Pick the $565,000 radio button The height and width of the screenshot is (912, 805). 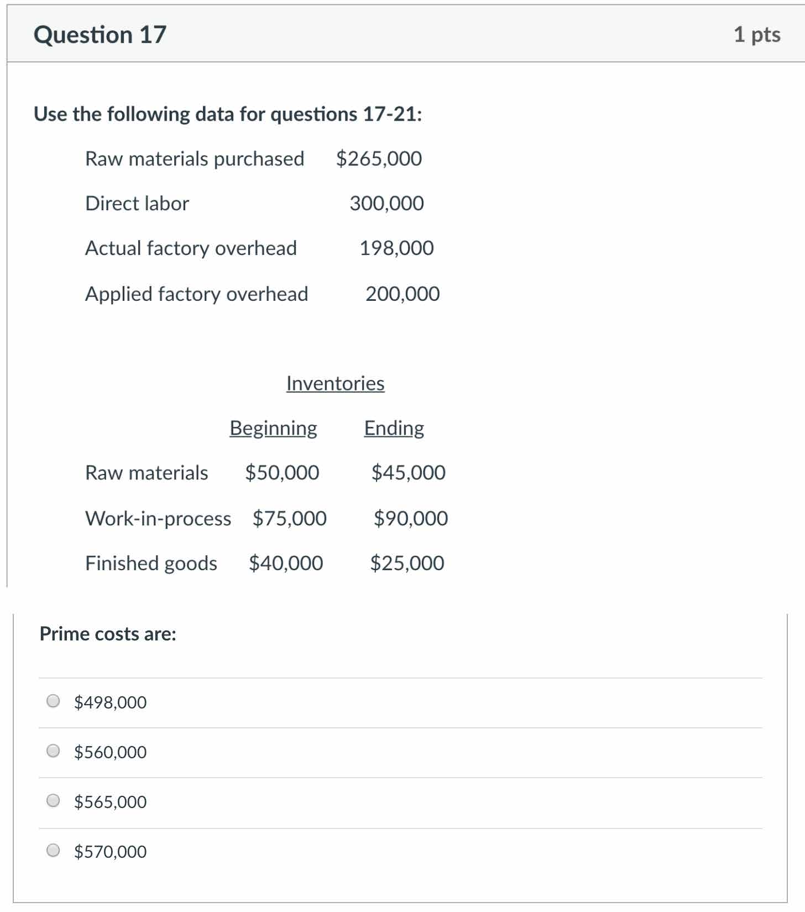coord(53,800)
